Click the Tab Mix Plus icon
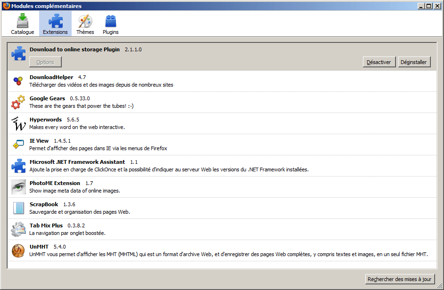The width and height of the screenshot is (444, 290). coord(18,229)
